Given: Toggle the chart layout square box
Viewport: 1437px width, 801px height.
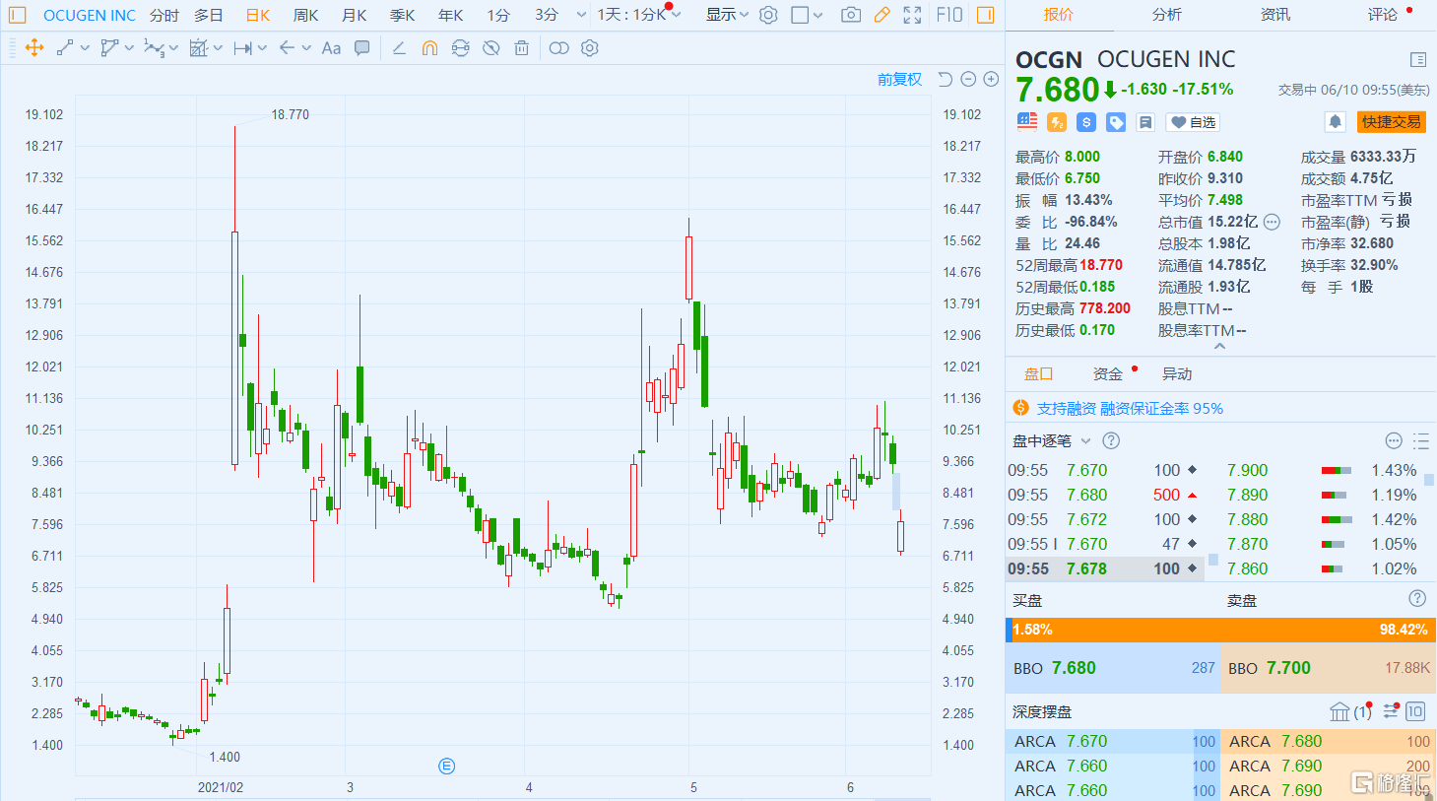Looking at the screenshot, I should (800, 15).
